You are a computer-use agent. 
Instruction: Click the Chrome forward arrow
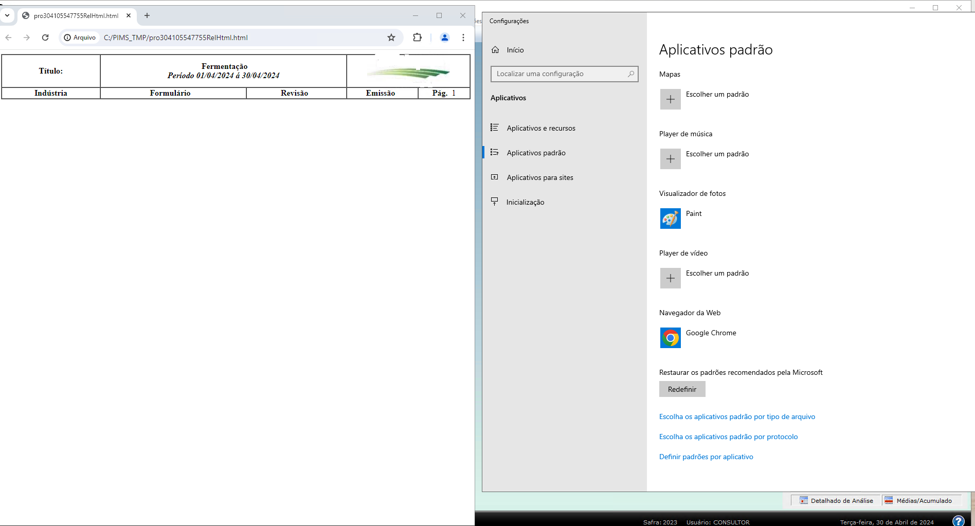[27, 38]
